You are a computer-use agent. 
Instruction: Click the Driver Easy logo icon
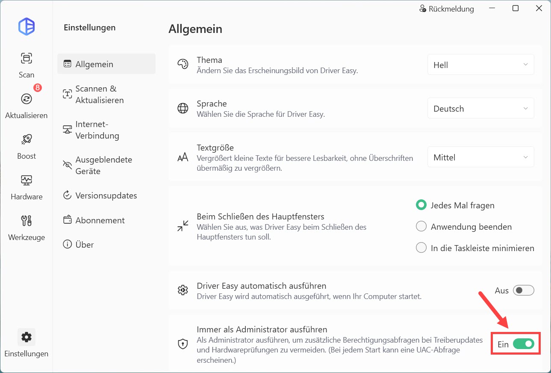coord(27,27)
